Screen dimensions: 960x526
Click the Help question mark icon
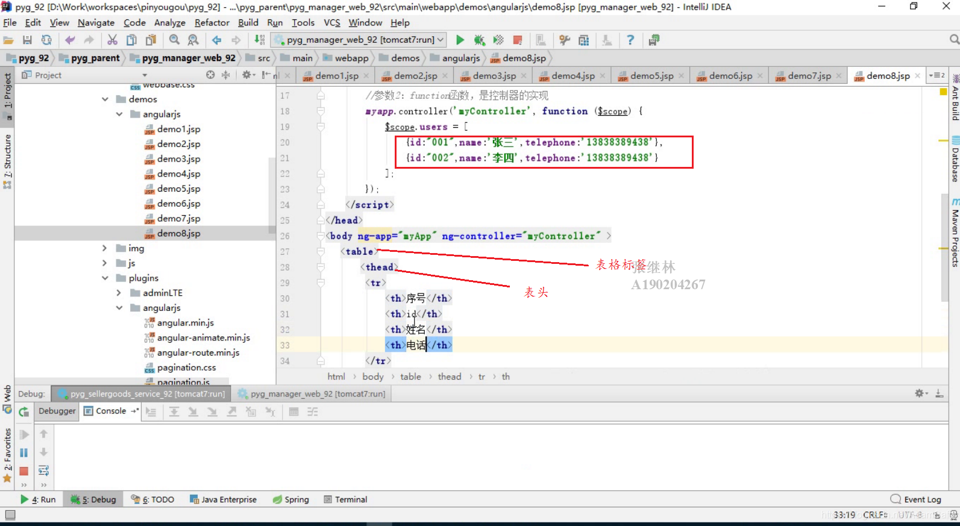[x=630, y=40]
